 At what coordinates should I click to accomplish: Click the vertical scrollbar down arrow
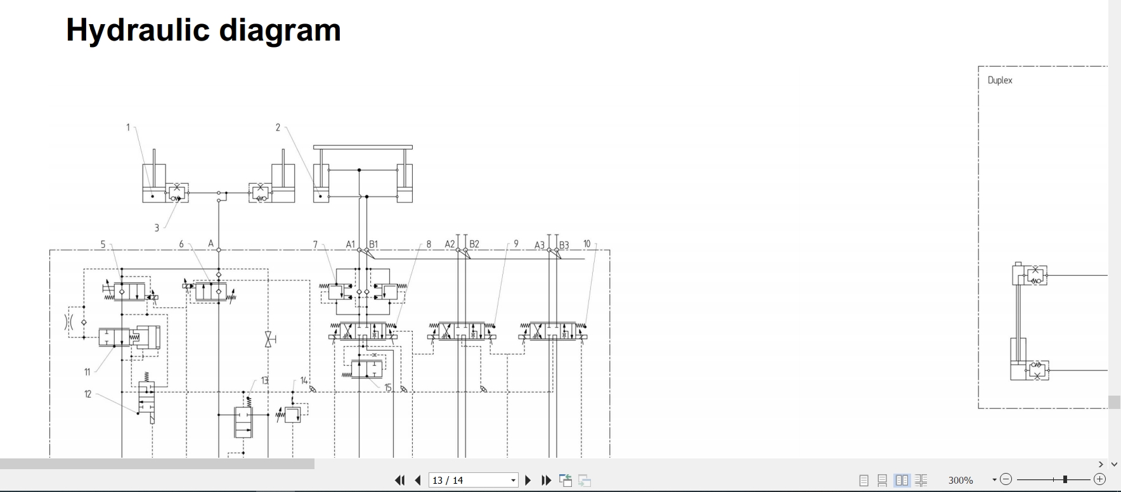pos(1114,464)
